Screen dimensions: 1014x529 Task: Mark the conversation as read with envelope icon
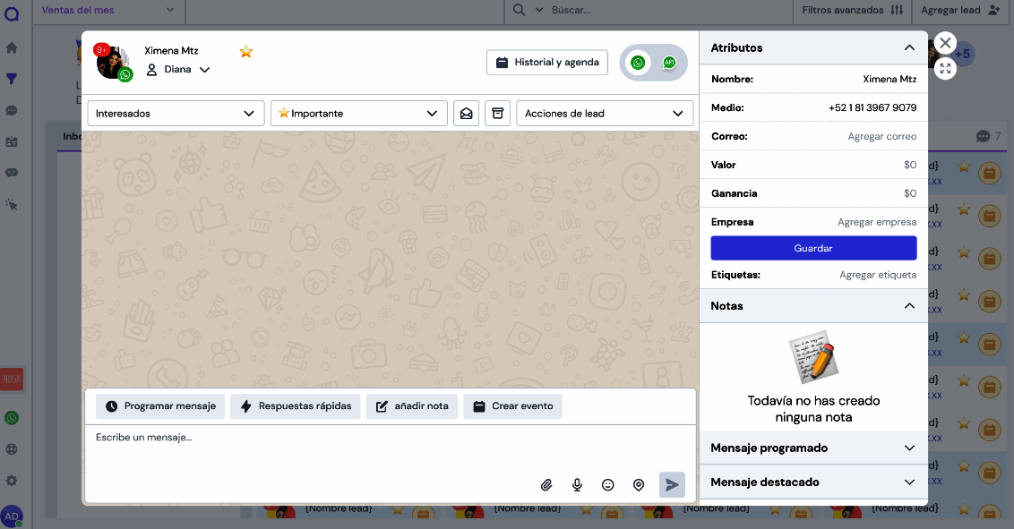pyautogui.click(x=466, y=113)
